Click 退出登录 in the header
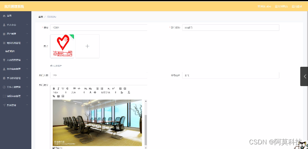This screenshot has height=149, width=308. pyautogui.click(x=297, y=7)
